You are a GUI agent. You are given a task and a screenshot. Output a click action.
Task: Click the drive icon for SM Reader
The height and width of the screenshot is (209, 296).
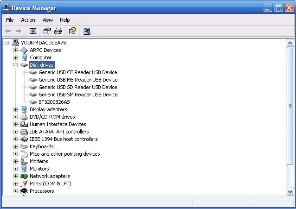[33, 95]
